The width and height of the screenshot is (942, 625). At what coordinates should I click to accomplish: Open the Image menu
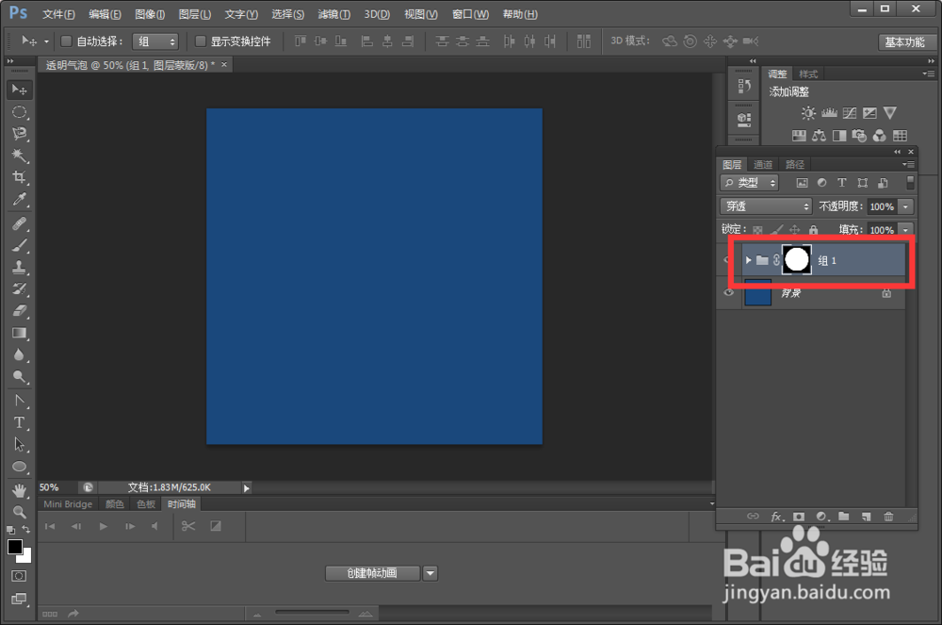coord(150,14)
